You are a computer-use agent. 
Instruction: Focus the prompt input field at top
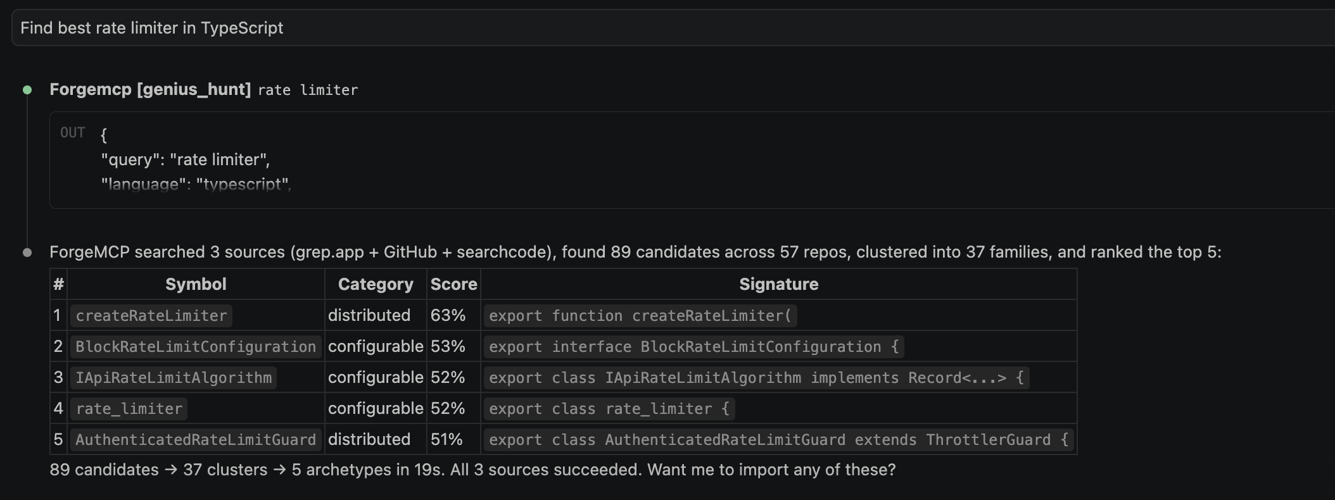(x=673, y=28)
